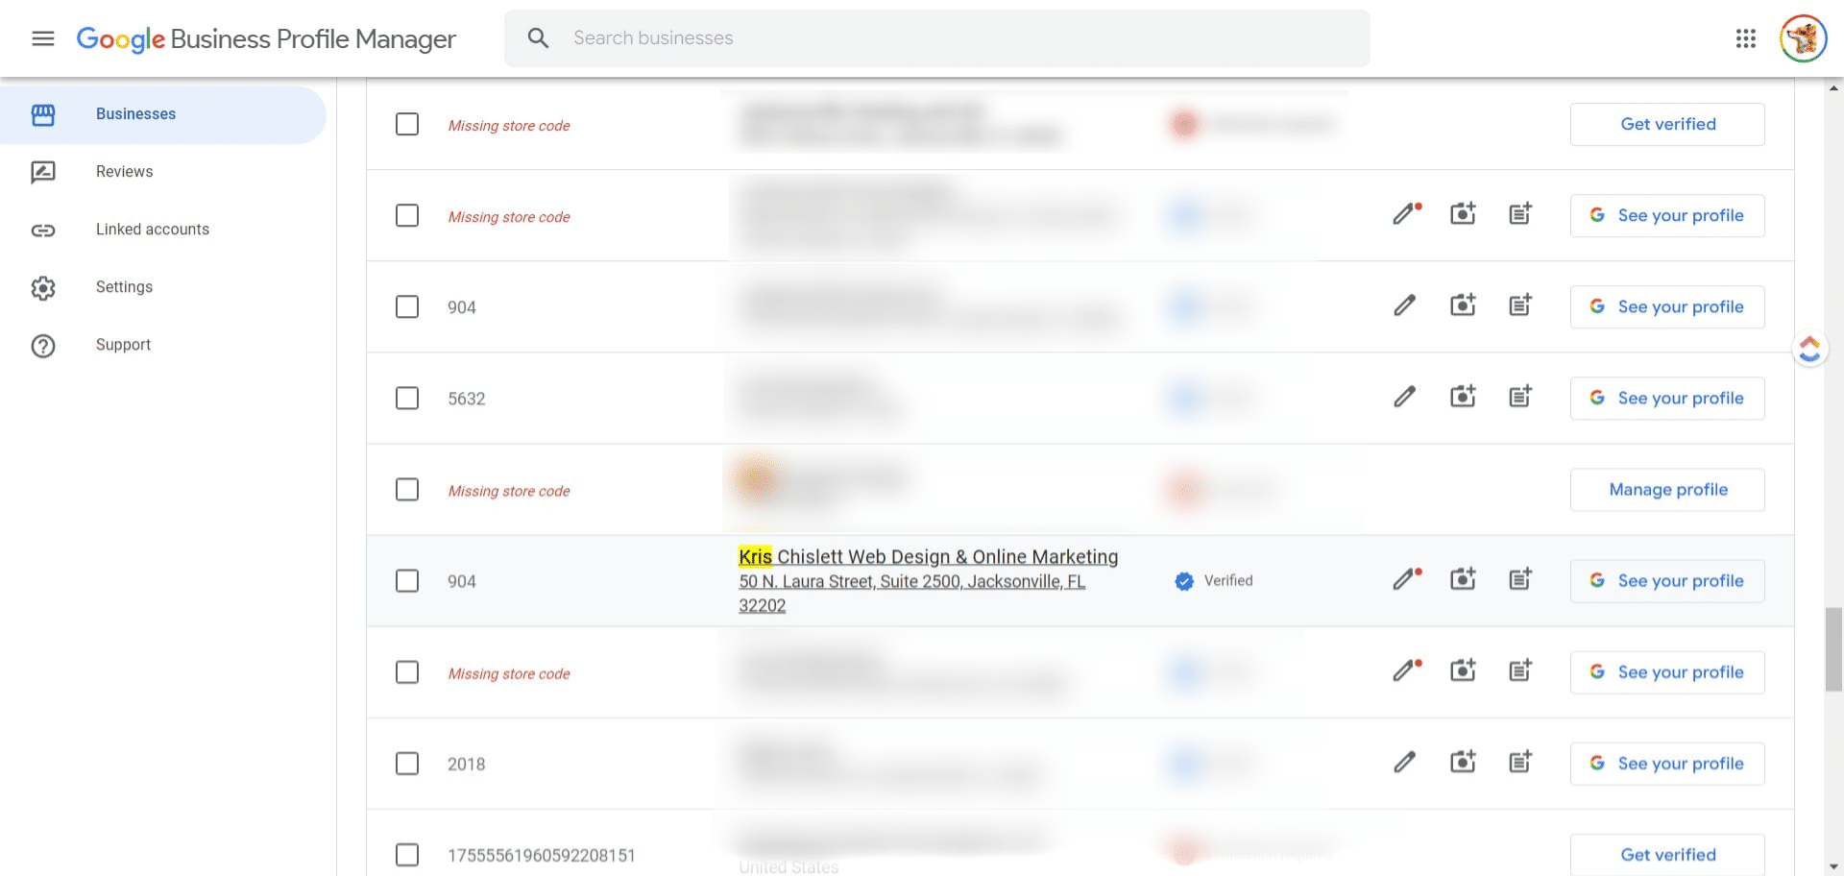
Task: Open Linked accounts
Action: point(163,230)
